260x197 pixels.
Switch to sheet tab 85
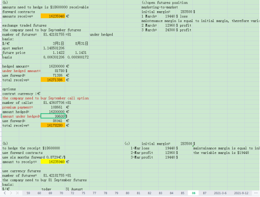point(183,193)
